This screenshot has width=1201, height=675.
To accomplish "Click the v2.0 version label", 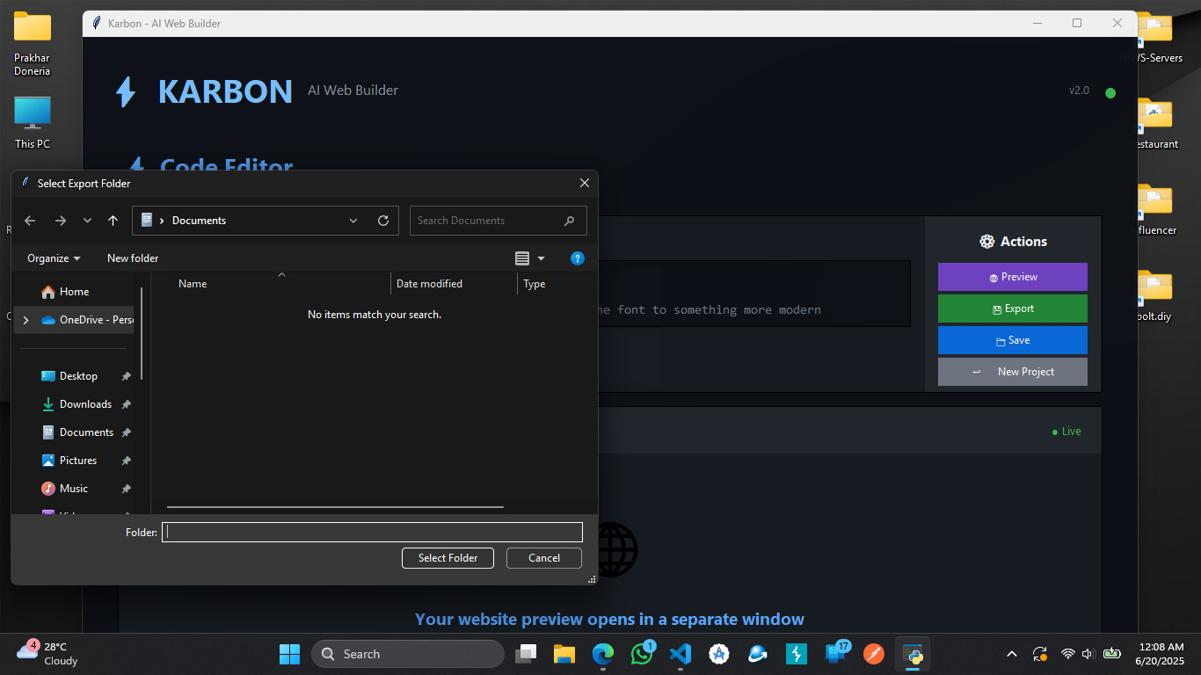I will point(1079,91).
